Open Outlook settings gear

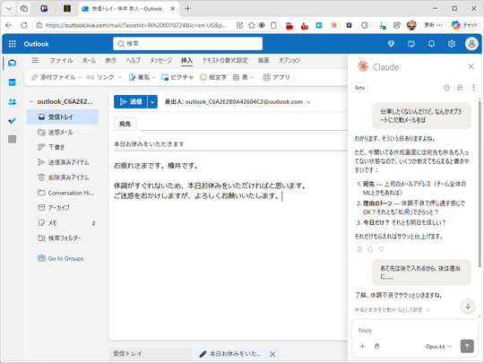(451, 44)
